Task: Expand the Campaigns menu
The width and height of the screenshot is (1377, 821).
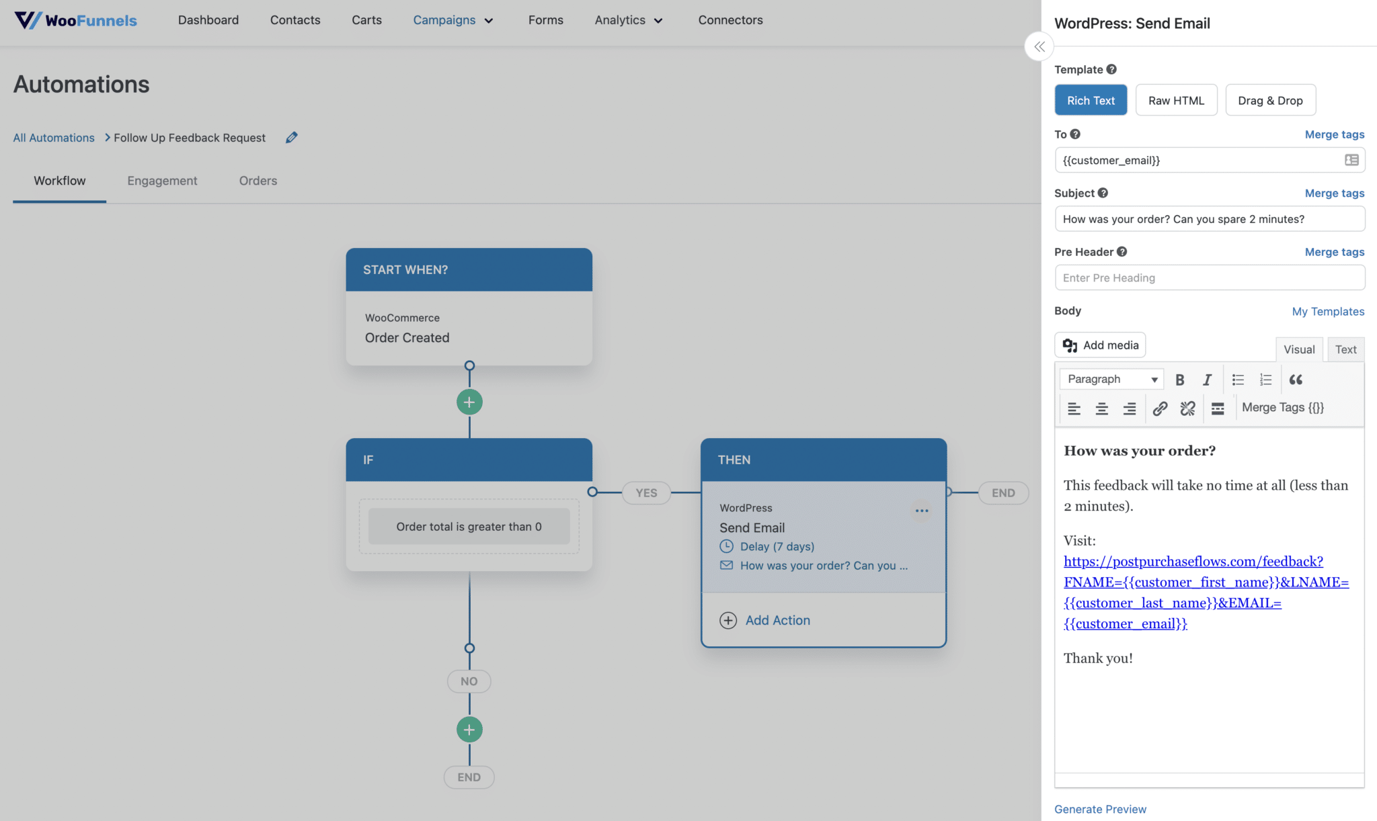Action: pos(453,20)
